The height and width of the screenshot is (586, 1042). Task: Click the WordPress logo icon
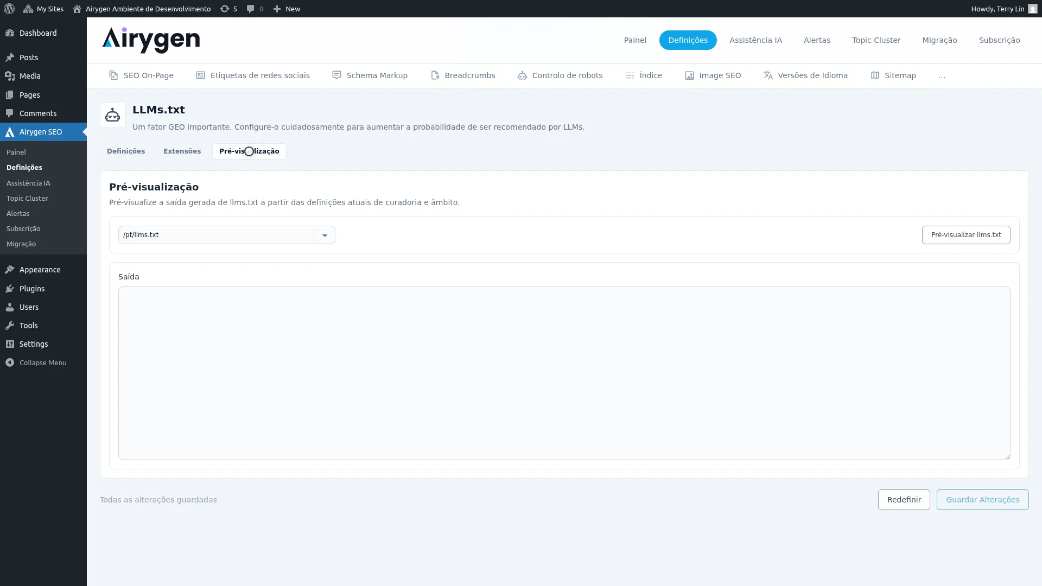click(9, 9)
